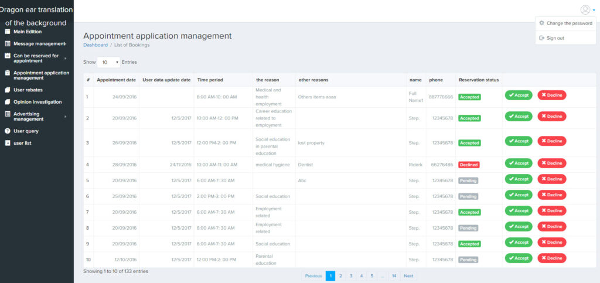Click the gear icon beside Change the password
Viewport: 600px width, 283px height.
pos(541,23)
